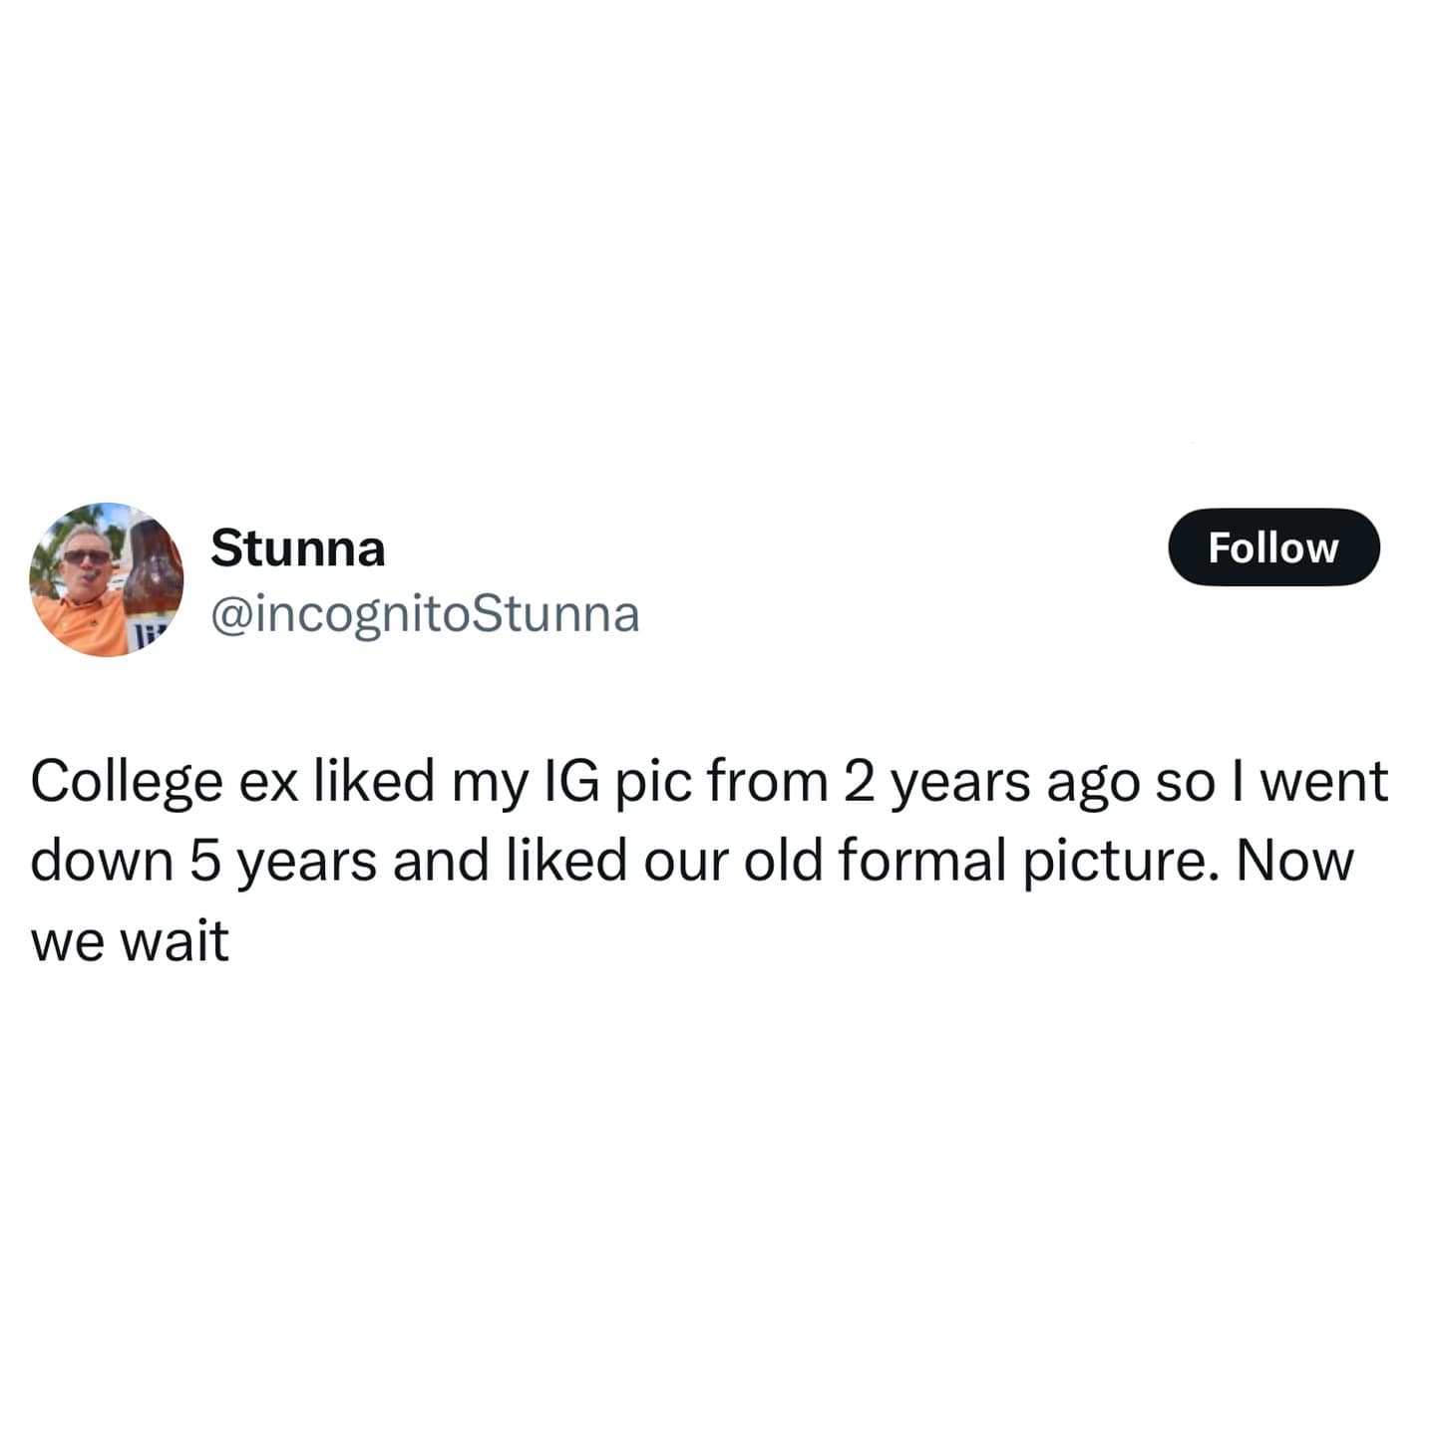Open the Stunna display name link

pyautogui.click(x=297, y=547)
